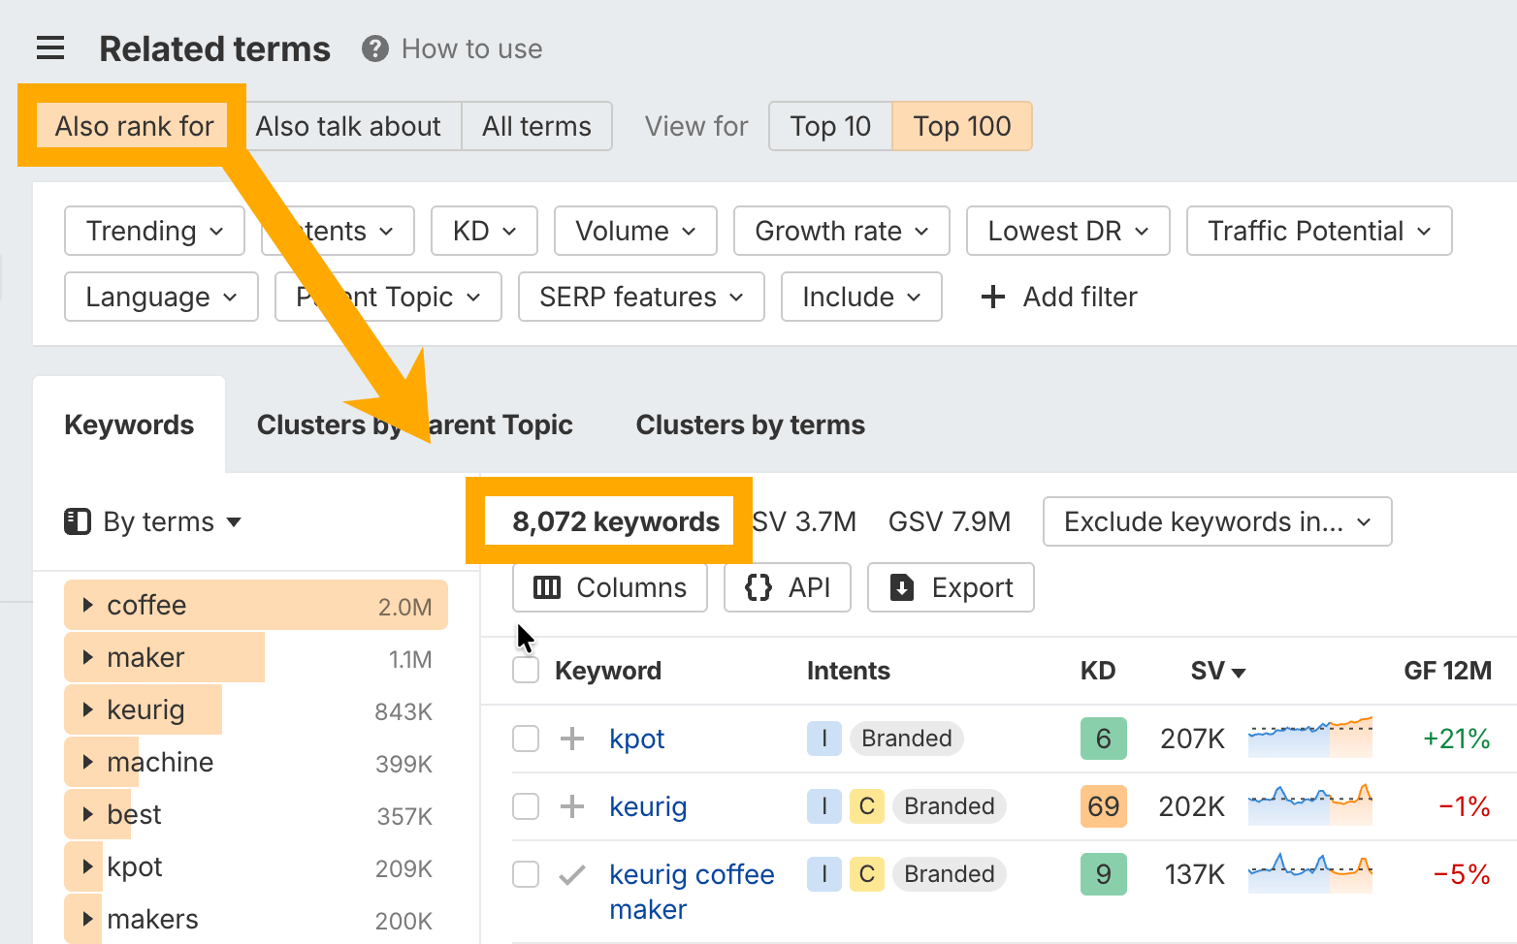Screen dimensions: 1517x944
Task: Open the hamburger navigation menu
Action: pyautogui.click(x=49, y=47)
